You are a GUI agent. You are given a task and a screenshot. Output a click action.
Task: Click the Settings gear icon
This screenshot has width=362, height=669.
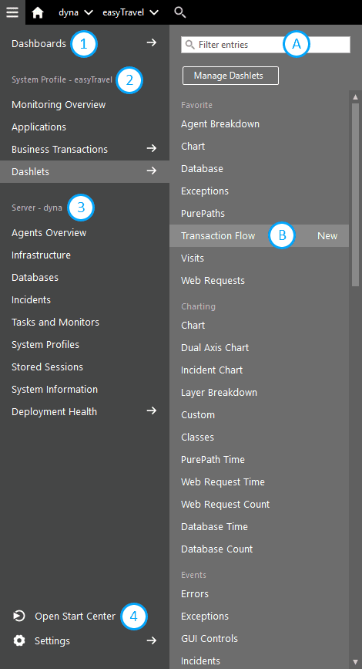[19, 640]
